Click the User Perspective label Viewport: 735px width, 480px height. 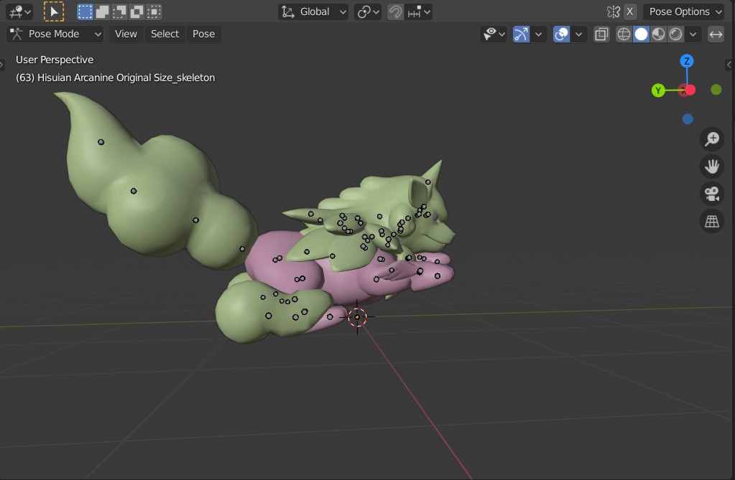coord(55,60)
